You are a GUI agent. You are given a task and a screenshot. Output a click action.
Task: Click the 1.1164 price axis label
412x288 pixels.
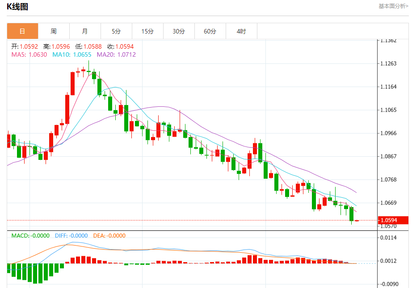coord(388,87)
